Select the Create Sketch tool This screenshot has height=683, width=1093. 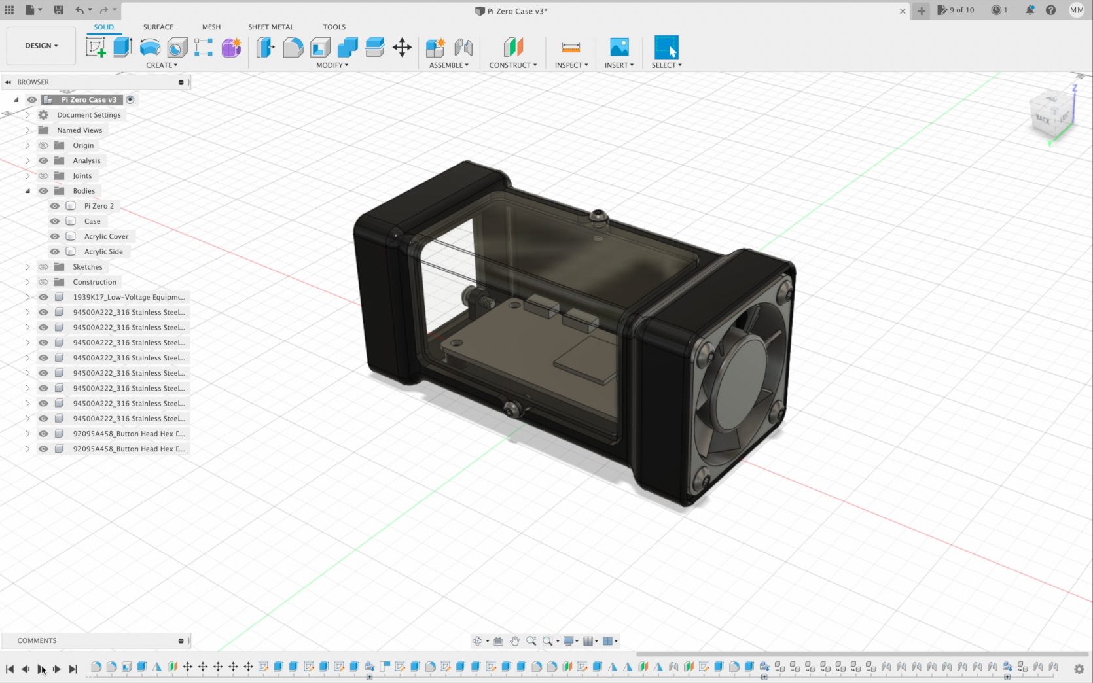(96, 47)
